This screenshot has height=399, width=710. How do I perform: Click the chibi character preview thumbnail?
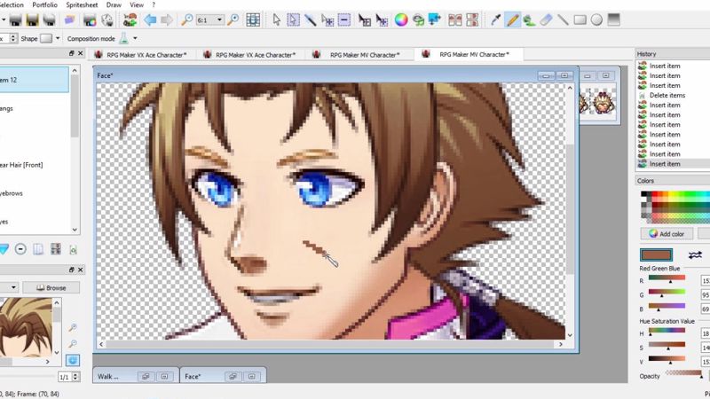point(604,103)
